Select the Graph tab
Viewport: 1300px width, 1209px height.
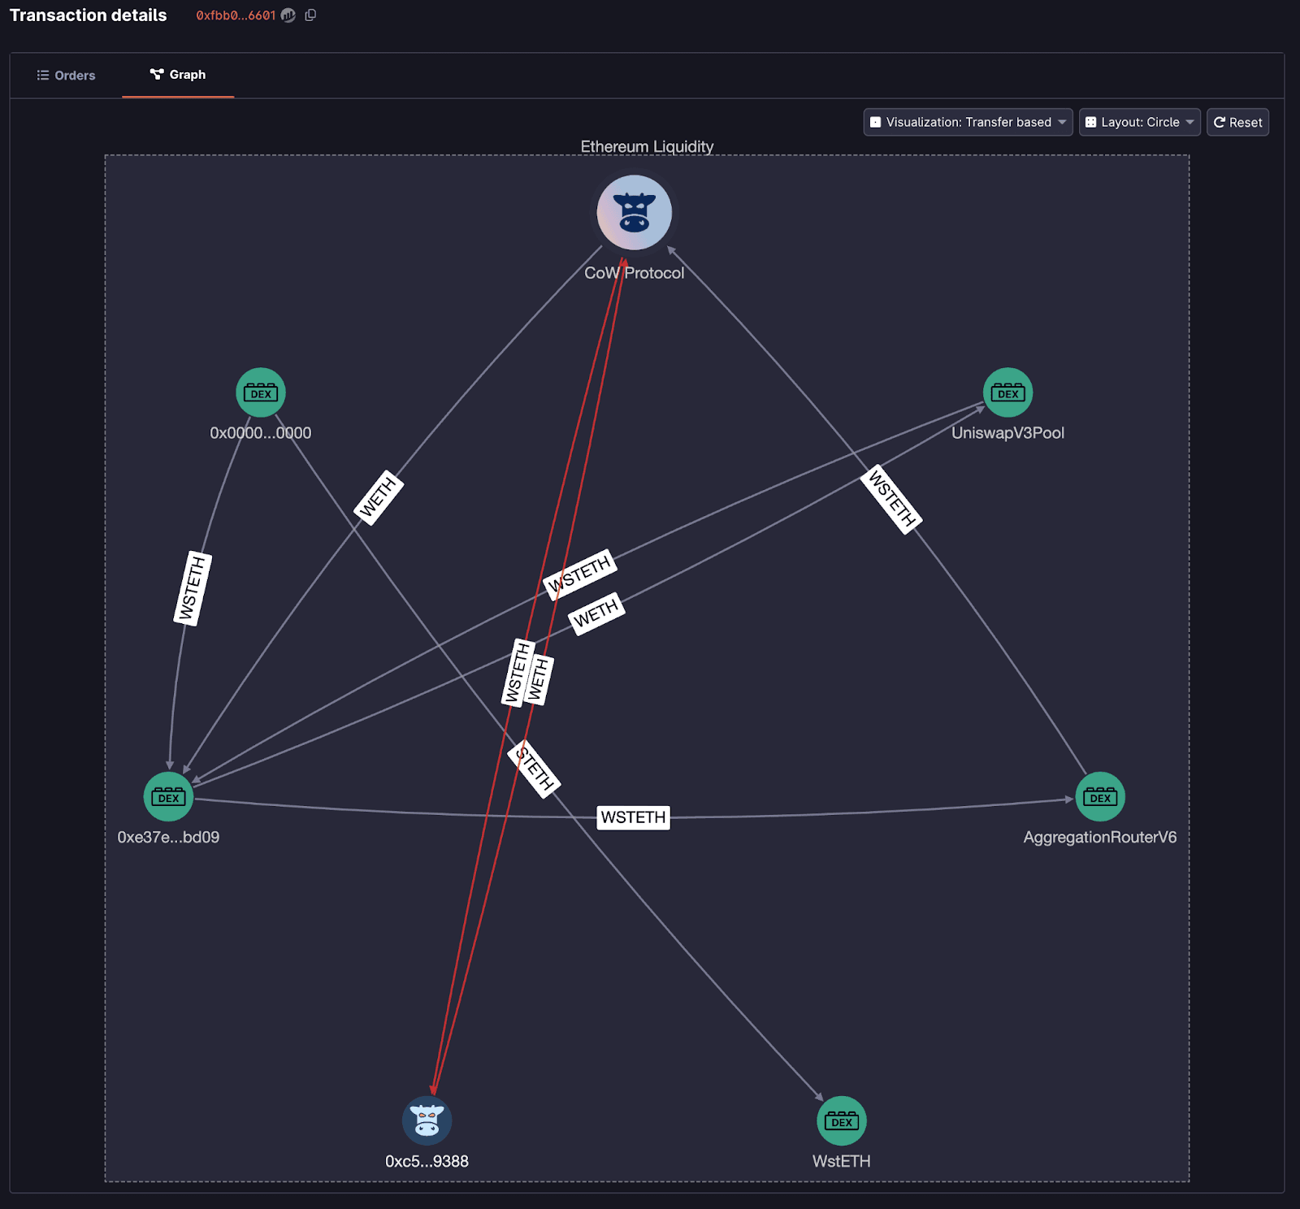(178, 75)
